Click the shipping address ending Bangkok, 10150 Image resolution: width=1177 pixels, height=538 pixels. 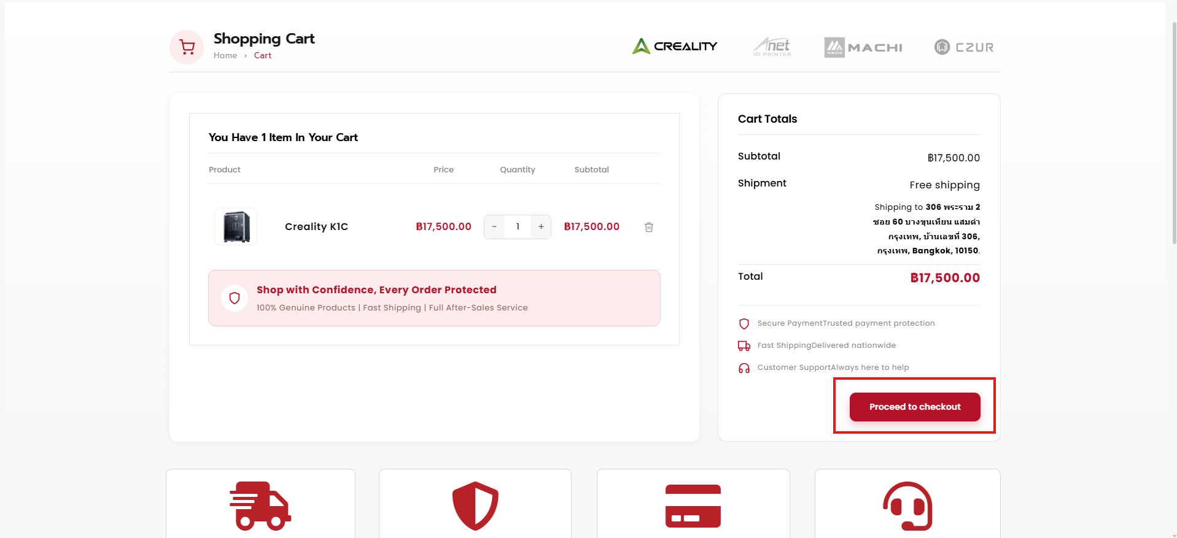927,229
